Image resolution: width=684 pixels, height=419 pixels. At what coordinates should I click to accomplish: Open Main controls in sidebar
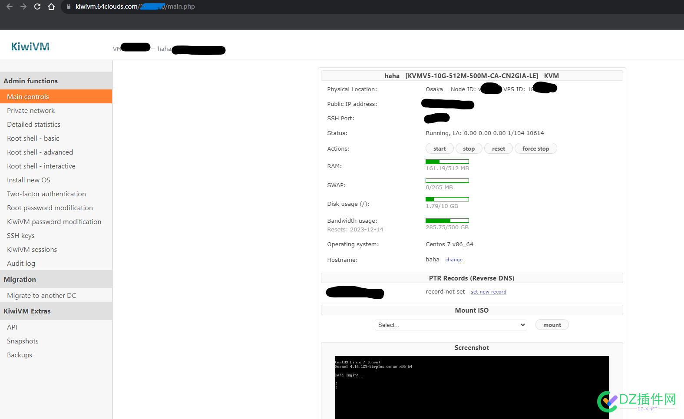(x=56, y=96)
